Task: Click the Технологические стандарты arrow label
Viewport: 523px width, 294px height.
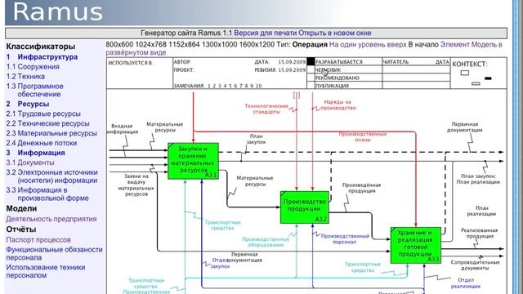Action: pyautogui.click(x=266, y=109)
